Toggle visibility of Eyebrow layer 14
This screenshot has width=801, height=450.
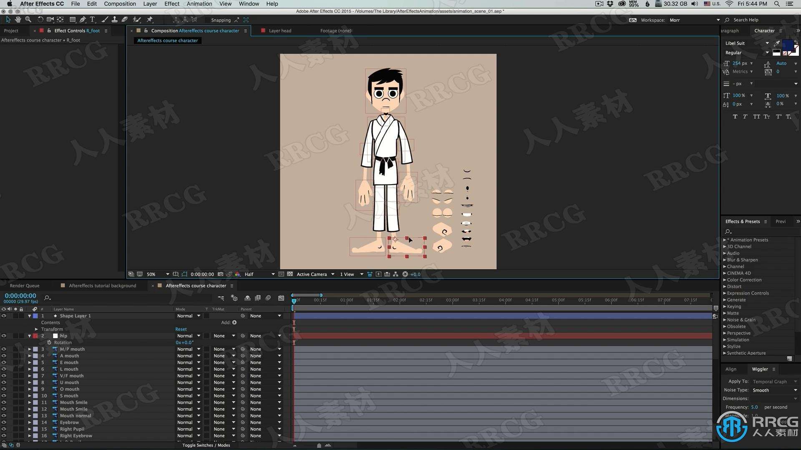[5, 422]
